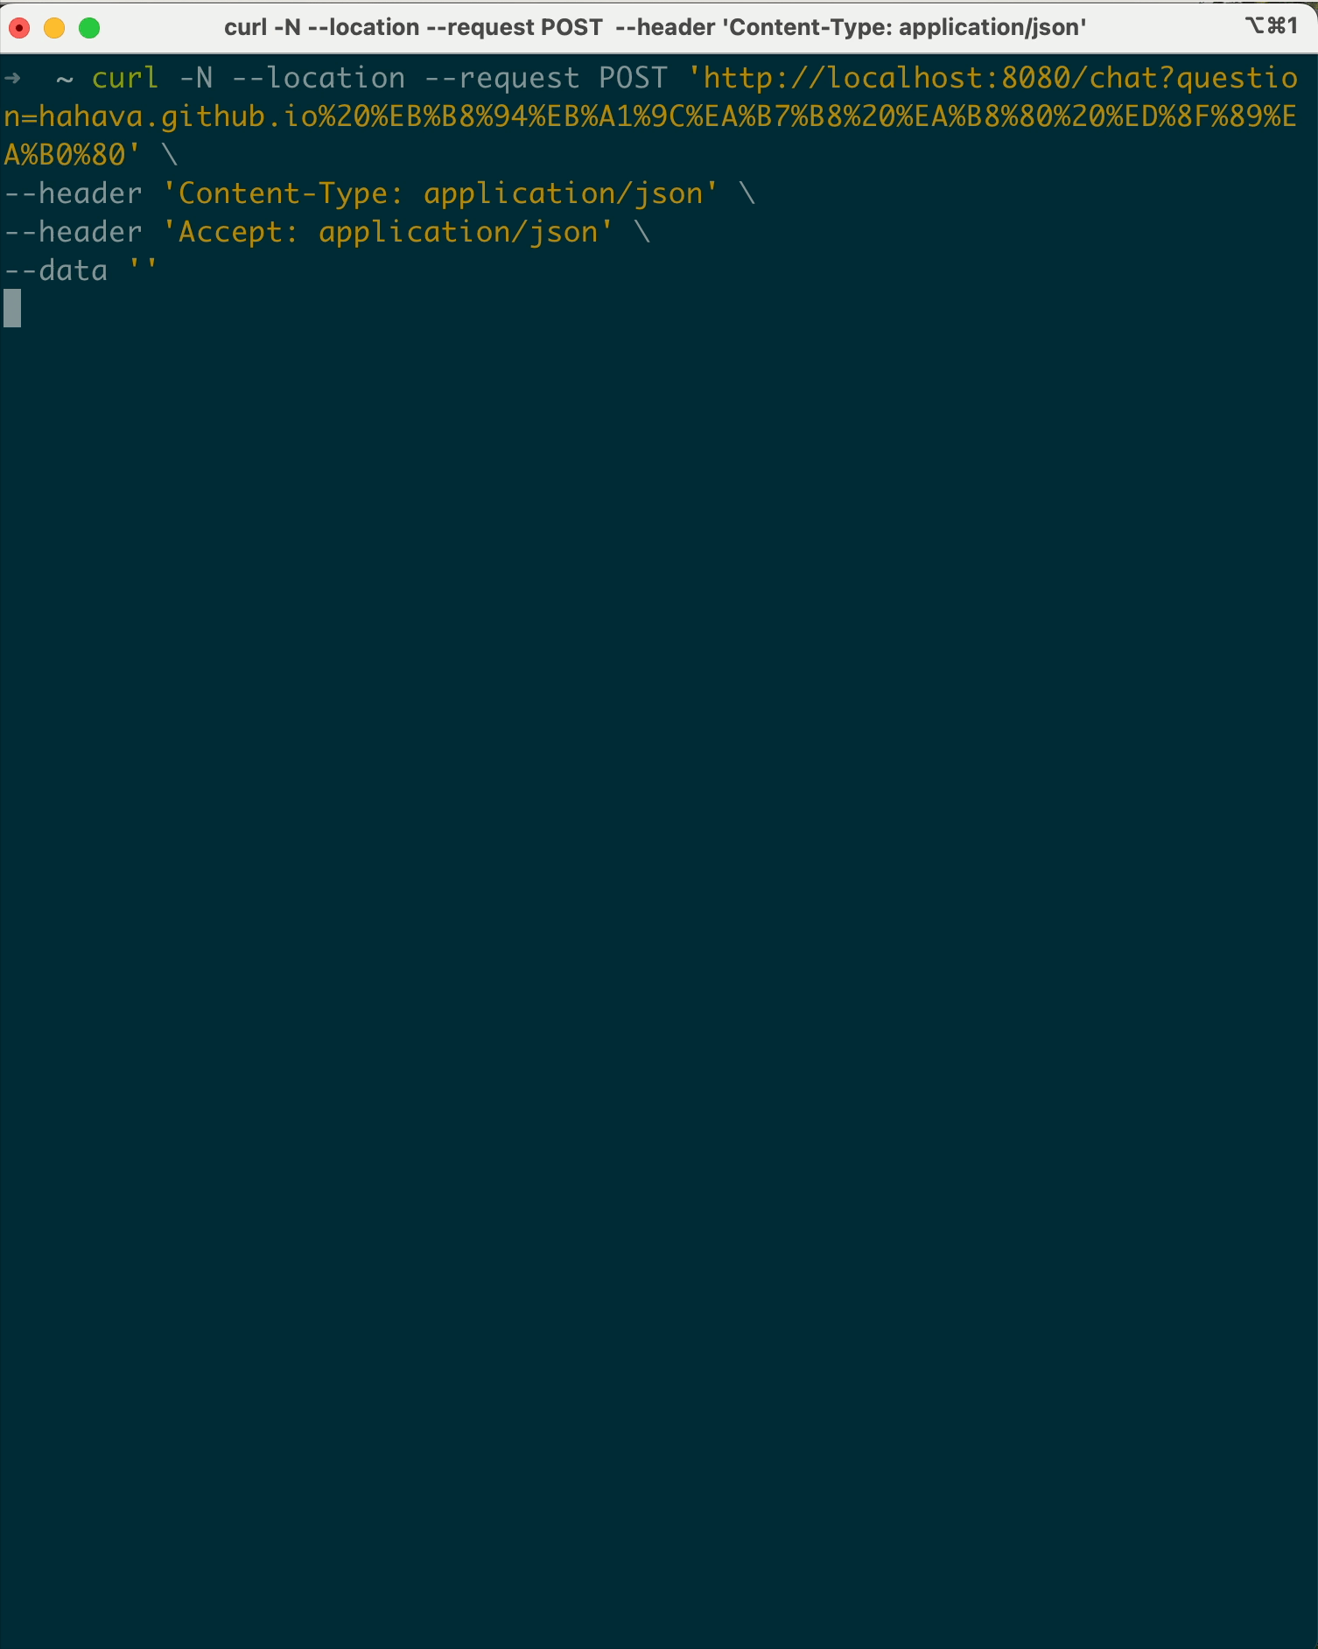Close the terminal window with the red button

pos(19,28)
